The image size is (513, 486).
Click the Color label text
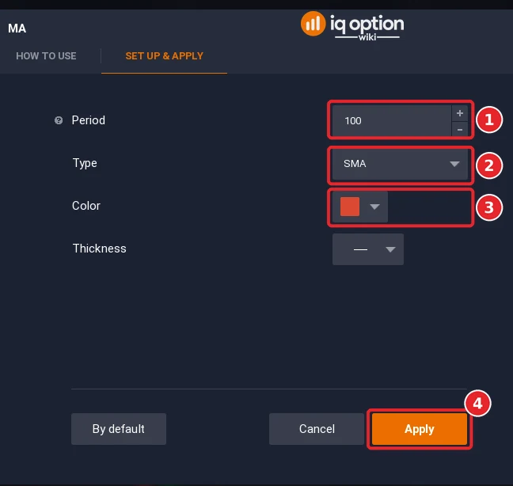point(86,206)
